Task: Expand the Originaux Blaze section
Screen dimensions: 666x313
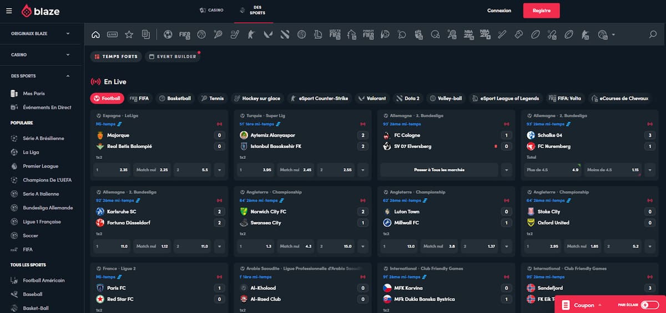Action: point(41,34)
